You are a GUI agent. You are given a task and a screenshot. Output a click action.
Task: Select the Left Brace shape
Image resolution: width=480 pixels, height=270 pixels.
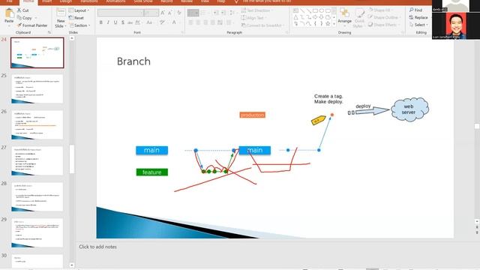pyautogui.click(x=315, y=23)
